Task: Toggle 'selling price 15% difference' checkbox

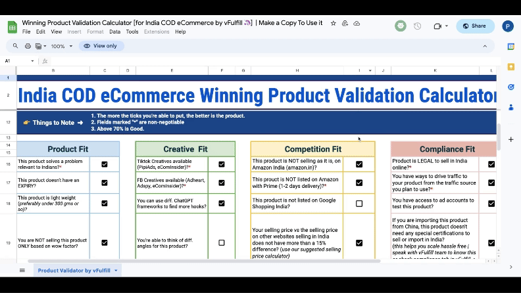Action: [x=359, y=243]
